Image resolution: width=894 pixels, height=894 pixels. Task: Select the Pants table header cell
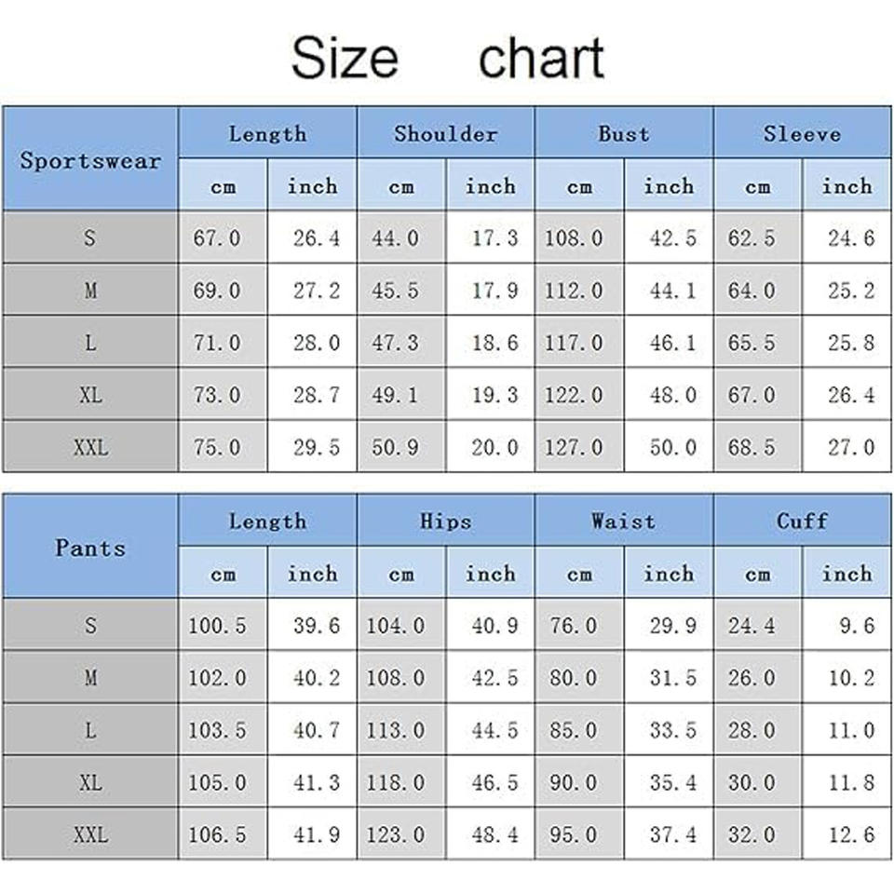pos(90,548)
